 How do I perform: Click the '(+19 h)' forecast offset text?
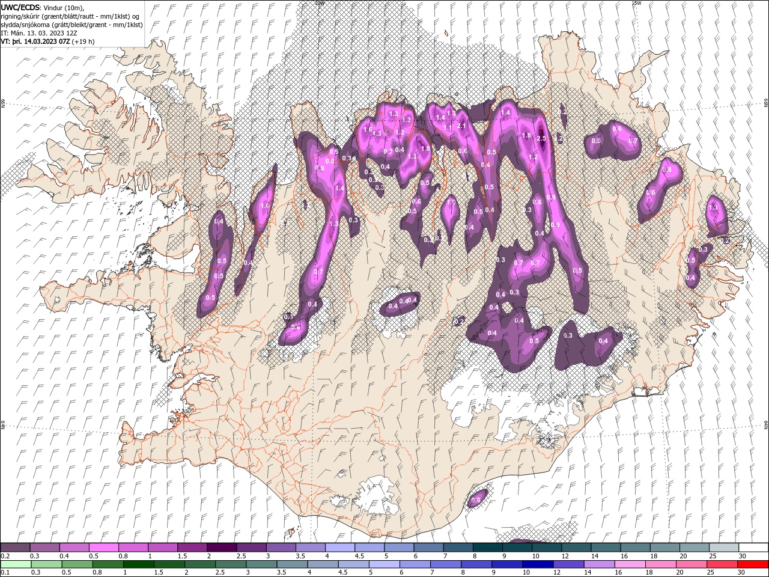tap(83, 41)
